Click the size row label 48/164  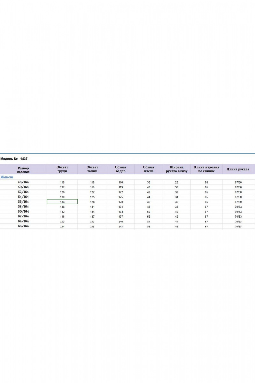pyautogui.click(x=23, y=182)
